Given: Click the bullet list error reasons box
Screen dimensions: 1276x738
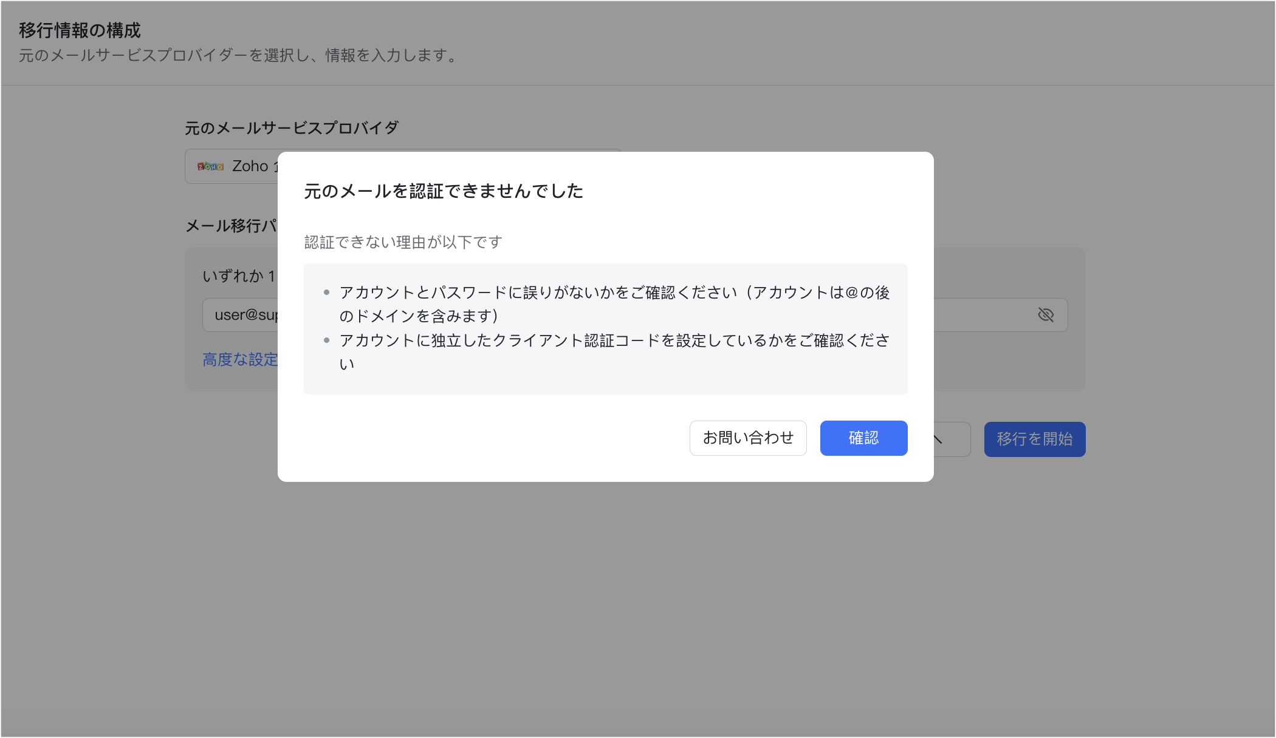Looking at the screenshot, I should tap(605, 328).
